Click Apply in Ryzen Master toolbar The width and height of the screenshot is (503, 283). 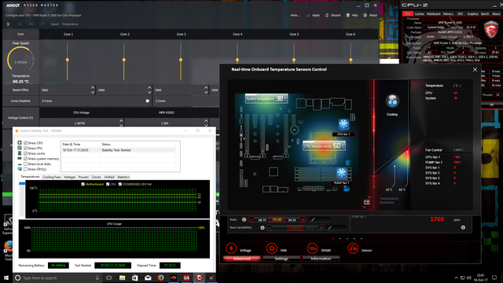click(x=313, y=15)
